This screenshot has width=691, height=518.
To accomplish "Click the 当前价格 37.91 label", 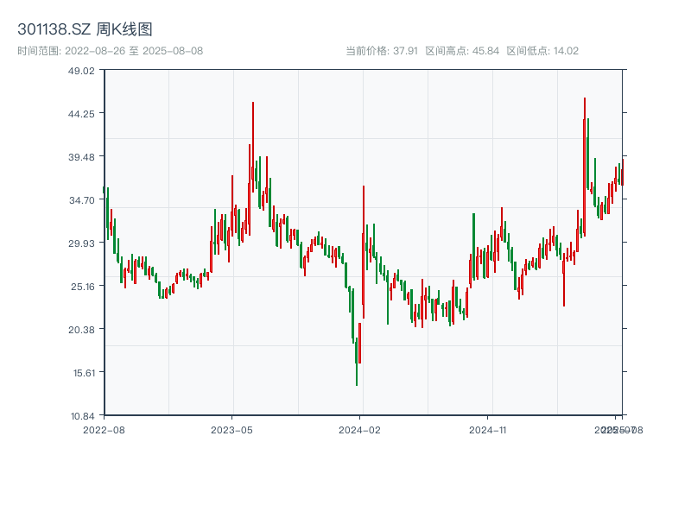I will [381, 51].
